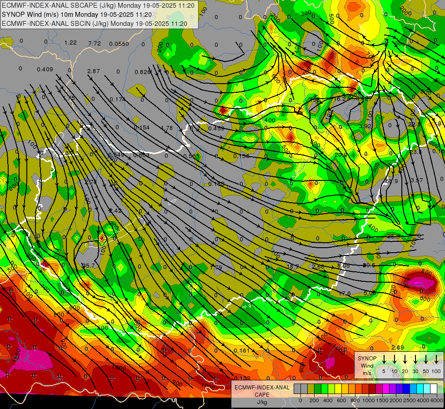Image resolution: width=445 pixels, height=409 pixels.
Task: Pick the 100 m/s wind arrow symbol
Action: 436,359
